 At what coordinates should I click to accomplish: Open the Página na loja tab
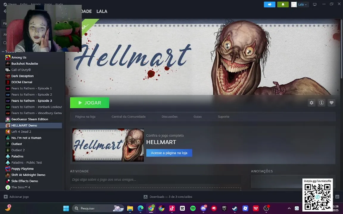pos(85,117)
